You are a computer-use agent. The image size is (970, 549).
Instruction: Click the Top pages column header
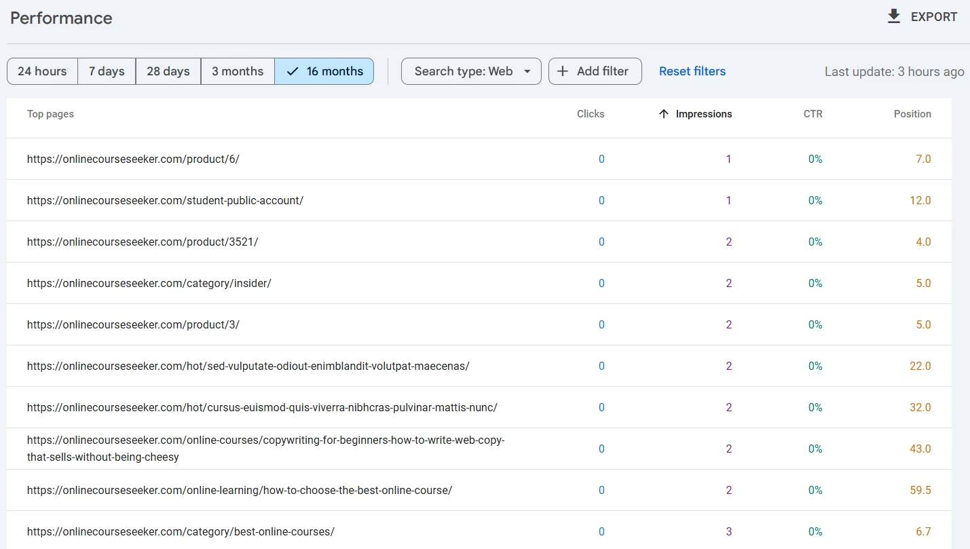coord(50,114)
